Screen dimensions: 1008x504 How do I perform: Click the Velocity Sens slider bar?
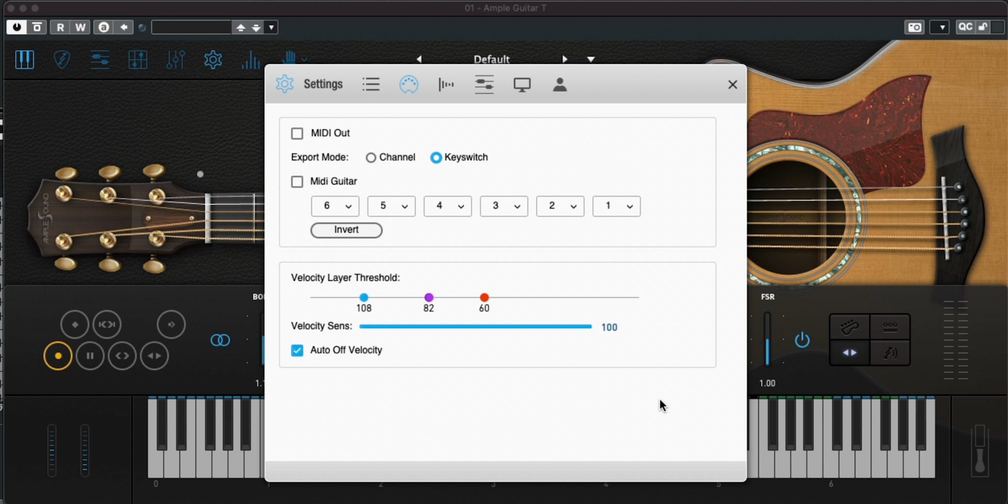click(x=475, y=326)
